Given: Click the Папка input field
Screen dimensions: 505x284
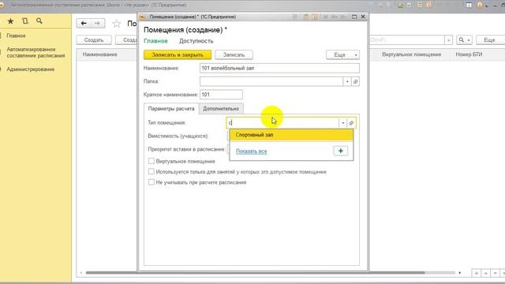Looking at the screenshot, I should [271, 82].
